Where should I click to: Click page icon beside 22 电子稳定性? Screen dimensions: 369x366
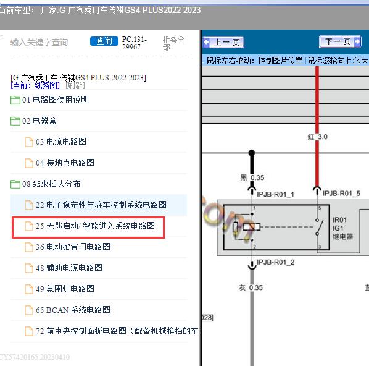(29, 205)
